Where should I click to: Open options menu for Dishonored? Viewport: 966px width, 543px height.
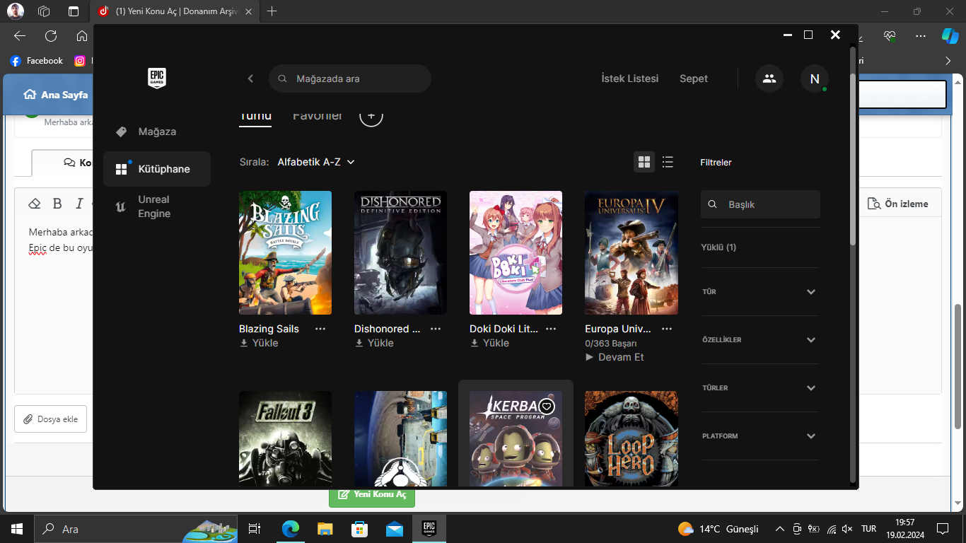click(436, 329)
